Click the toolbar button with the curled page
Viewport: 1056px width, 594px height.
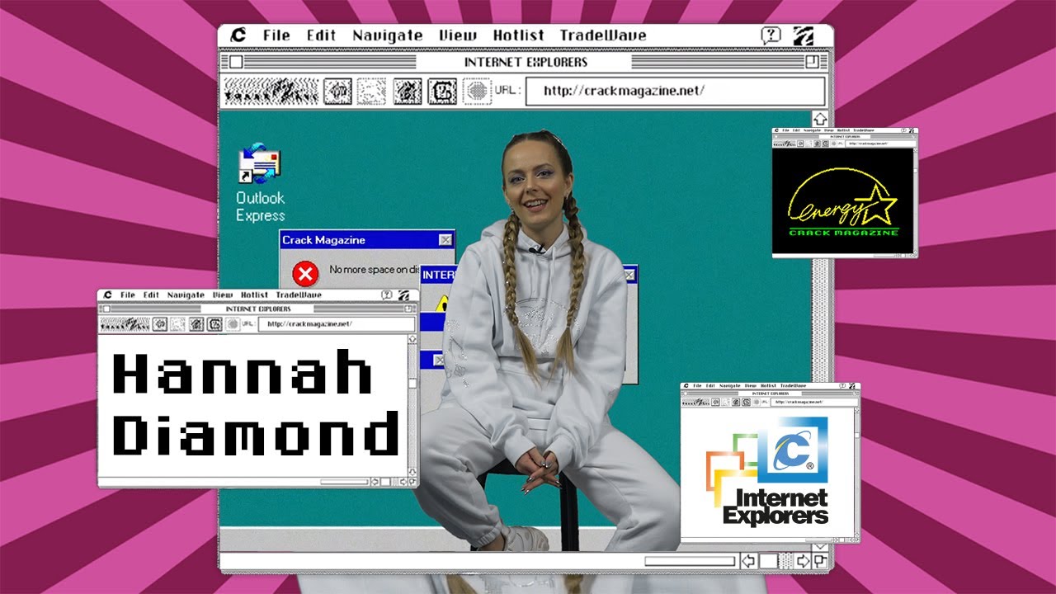pyautogui.click(x=442, y=91)
